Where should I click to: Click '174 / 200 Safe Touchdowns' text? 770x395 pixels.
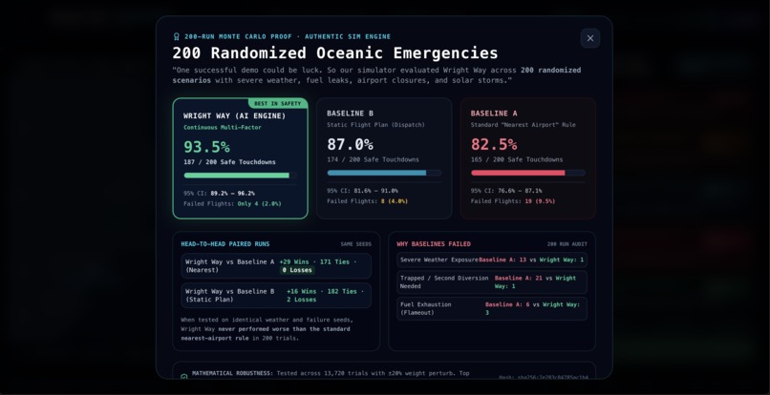[x=373, y=159]
